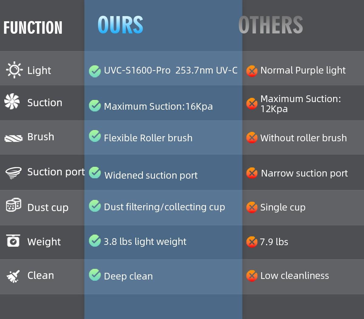Click the 3.8 lbs light weight text

(x=145, y=242)
